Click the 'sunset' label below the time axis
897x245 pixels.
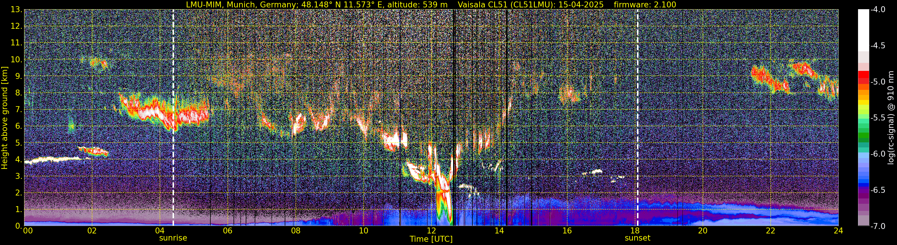(638, 238)
